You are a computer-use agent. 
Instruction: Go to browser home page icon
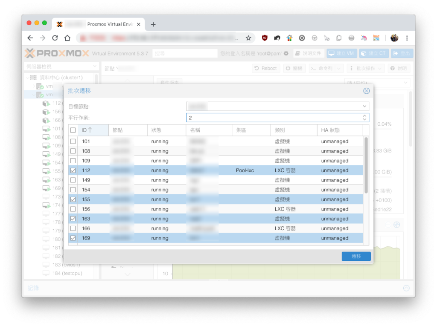pos(67,38)
